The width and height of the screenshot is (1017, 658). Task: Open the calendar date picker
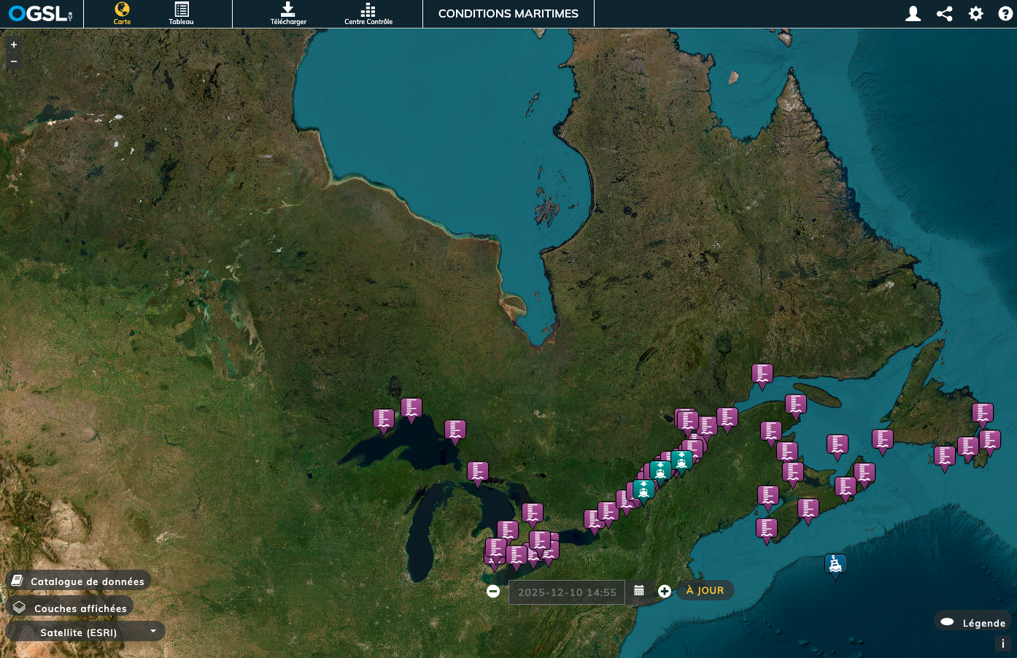point(639,591)
